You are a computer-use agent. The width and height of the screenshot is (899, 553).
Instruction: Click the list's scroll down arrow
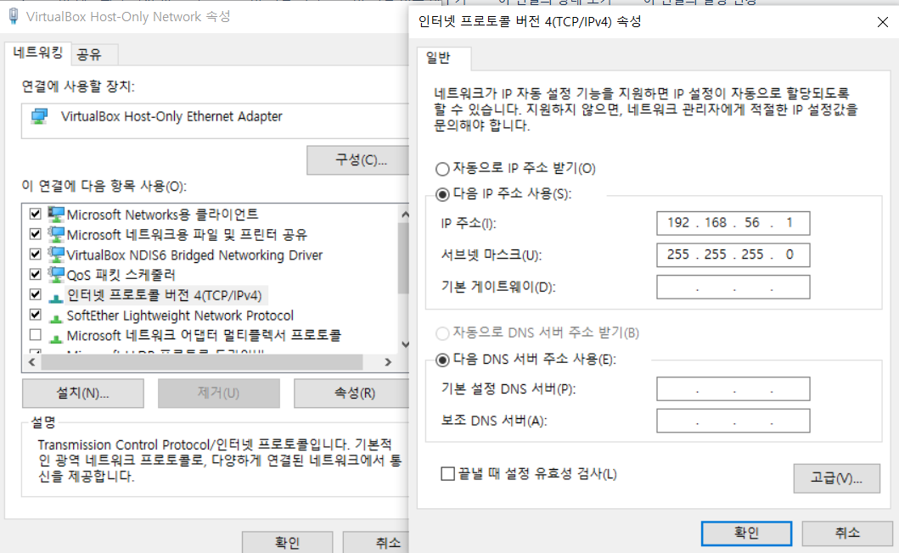tap(405, 344)
